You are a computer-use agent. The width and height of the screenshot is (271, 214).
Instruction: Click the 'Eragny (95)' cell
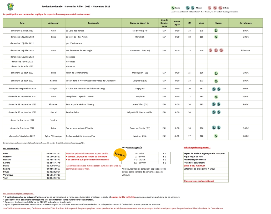[x=140, y=89]
